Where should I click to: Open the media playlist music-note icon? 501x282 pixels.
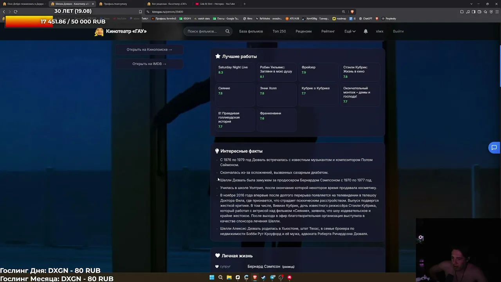pyautogui.click(x=468, y=12)
